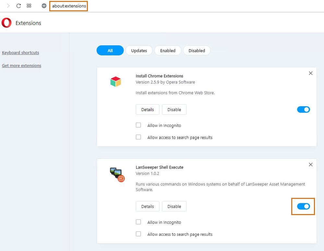Open the speed dial grid icon
The height and width of the screenshot is (251, 324).
[x=29, y=6]
